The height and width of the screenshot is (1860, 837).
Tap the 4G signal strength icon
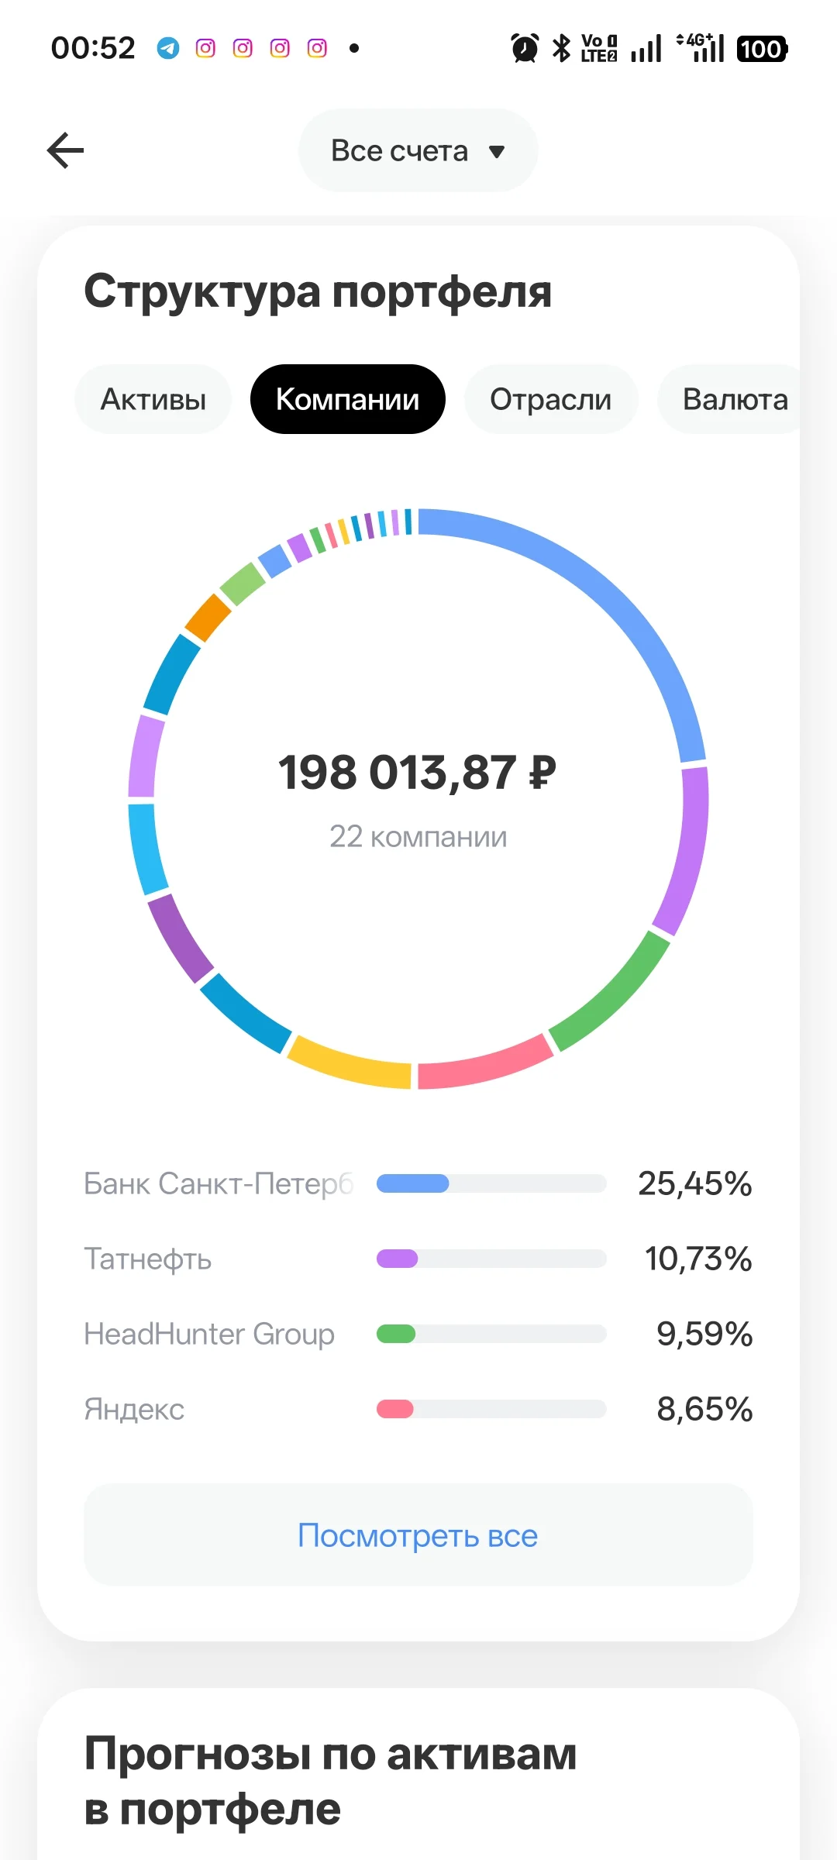[x=700, y=48]
